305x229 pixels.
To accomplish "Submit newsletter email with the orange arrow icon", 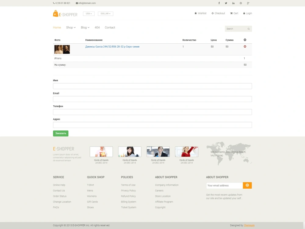I will pyautogui.click(x=247, y=185).
